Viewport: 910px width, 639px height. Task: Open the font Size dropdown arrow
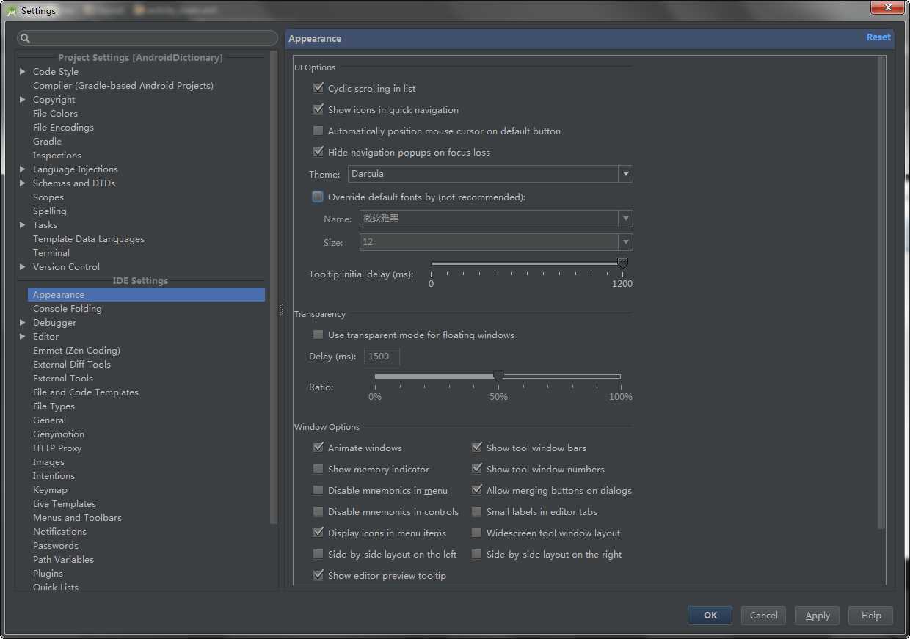coord(625,242)
